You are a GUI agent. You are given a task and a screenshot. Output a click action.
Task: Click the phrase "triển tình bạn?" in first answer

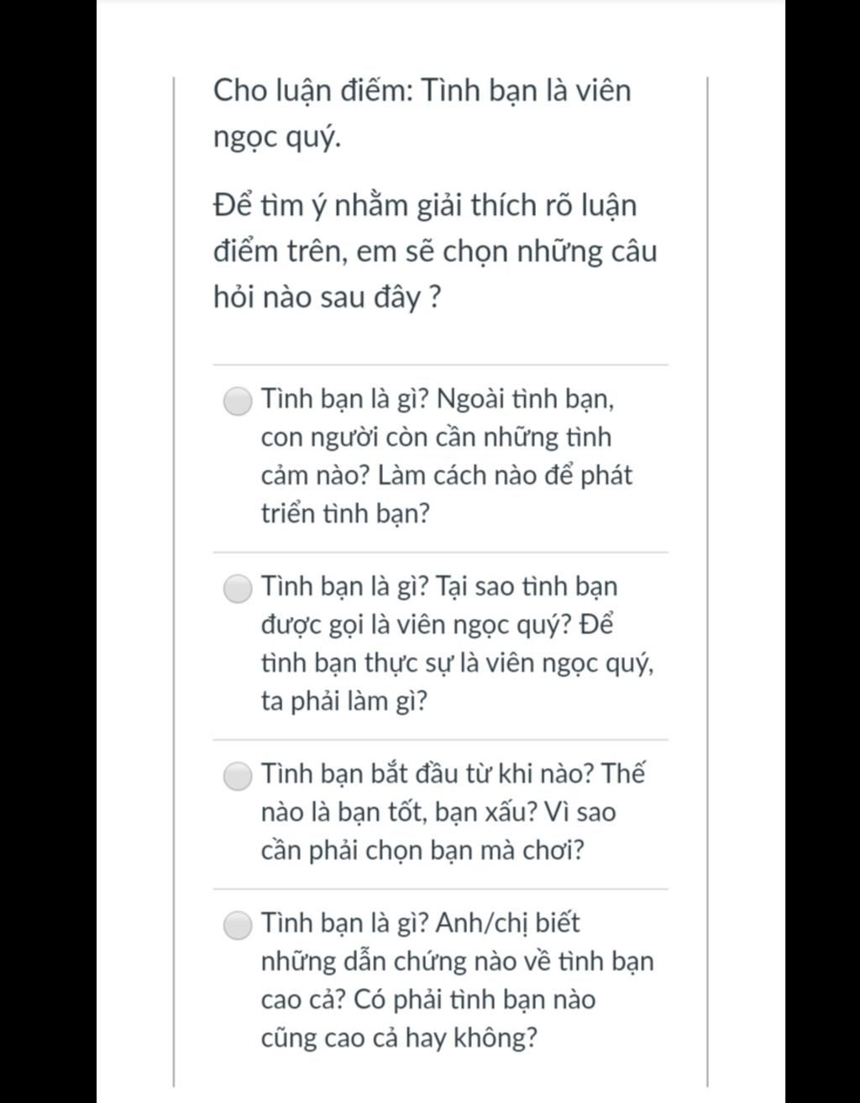[x=344, y=513]
